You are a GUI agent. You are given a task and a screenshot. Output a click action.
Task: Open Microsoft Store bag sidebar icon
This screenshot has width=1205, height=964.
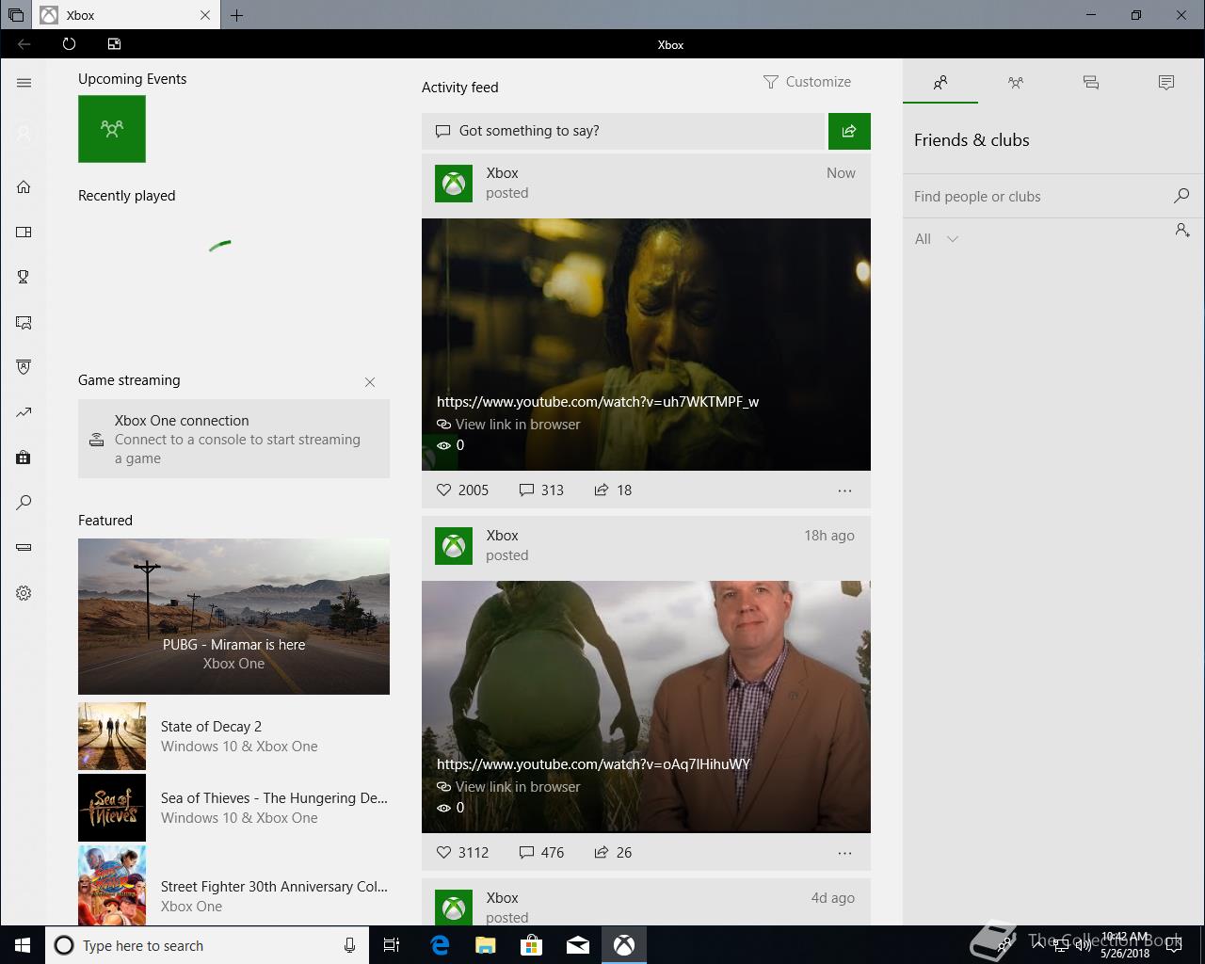(x=24, y=458)
